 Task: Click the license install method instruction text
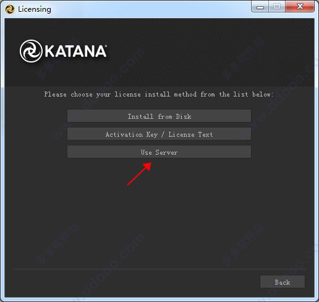pyautogui.click(x=159, y=94)
